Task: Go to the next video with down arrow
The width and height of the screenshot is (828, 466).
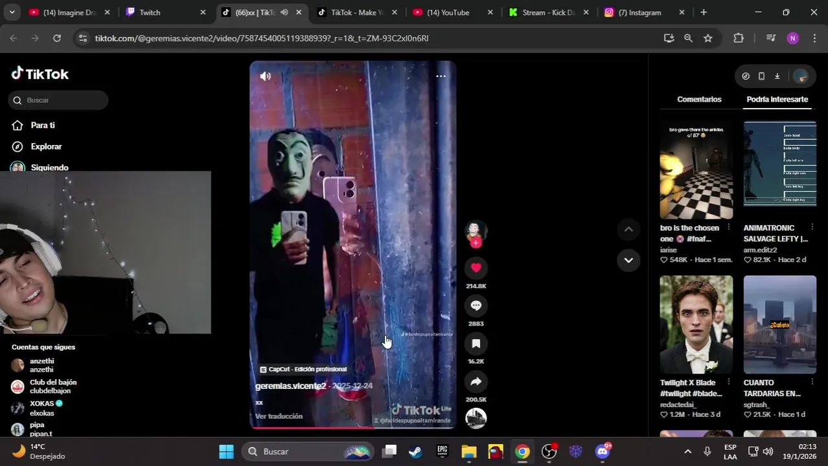Action: 628,260
